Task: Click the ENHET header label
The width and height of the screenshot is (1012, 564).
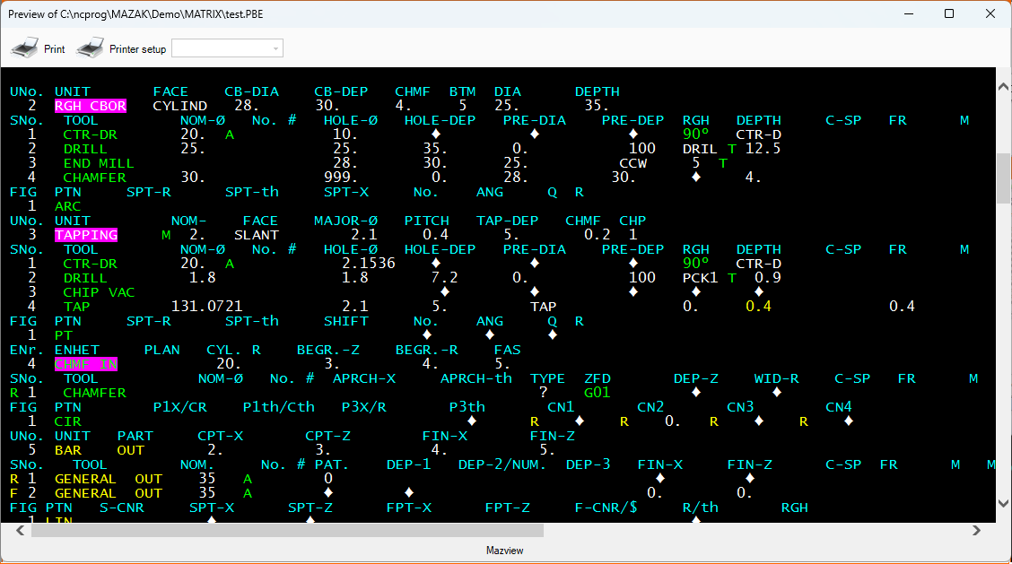Action: click(x=77, y=350)
